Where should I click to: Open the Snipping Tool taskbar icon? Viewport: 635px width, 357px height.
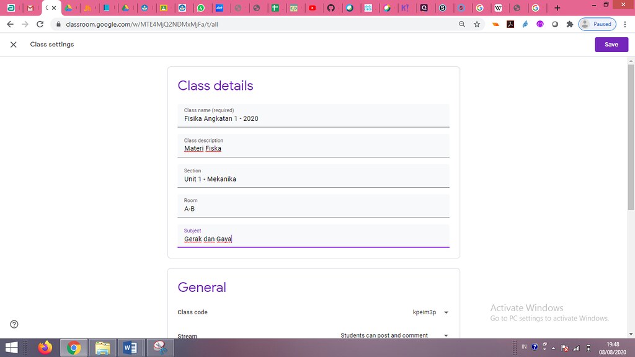point(160,348)
